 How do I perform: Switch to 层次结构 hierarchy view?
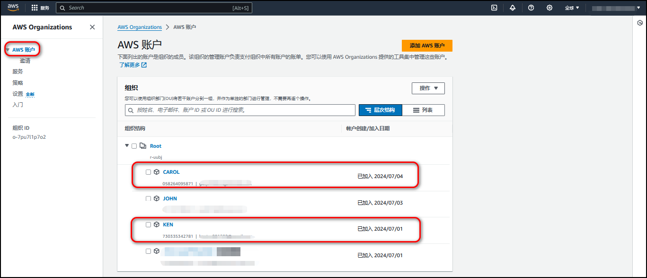pyautogui.click(x=381, y=110)
